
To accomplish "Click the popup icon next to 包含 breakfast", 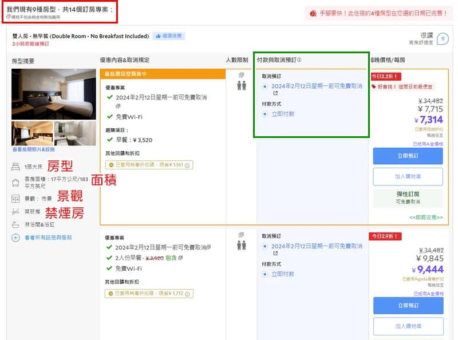I will coord(180,258).
